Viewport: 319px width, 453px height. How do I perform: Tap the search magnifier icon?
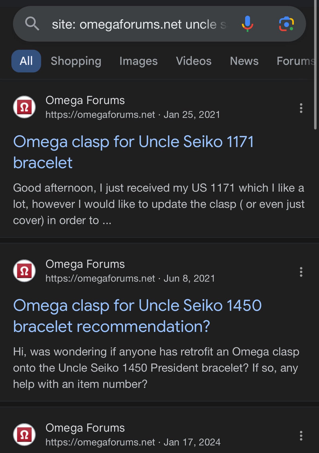pyautogui.click(x=32, y=24)
